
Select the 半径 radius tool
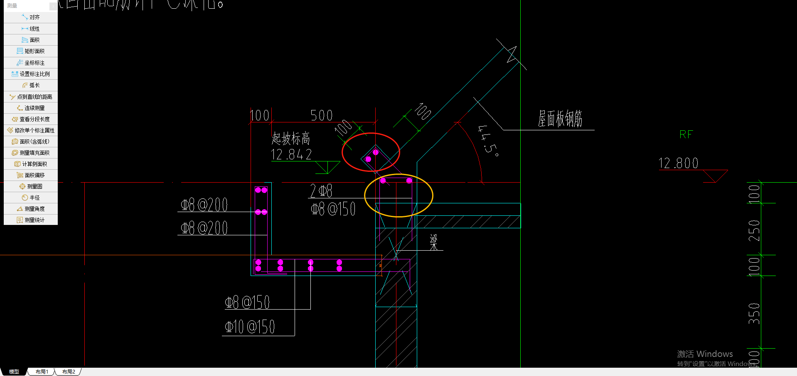[x=31, y=198]
